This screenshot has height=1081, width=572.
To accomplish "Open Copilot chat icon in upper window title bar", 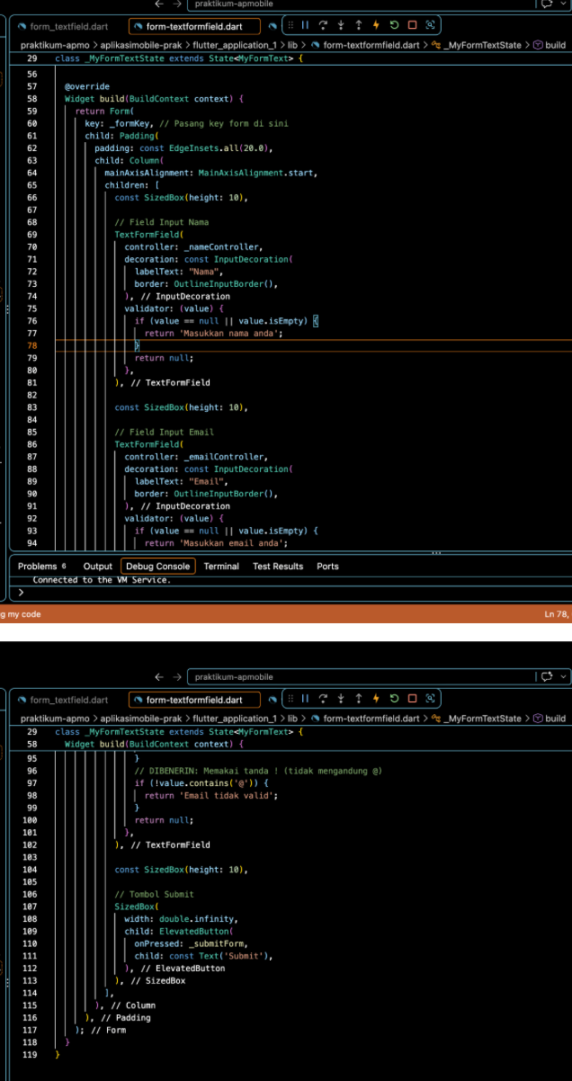I will tap(546, 4).
